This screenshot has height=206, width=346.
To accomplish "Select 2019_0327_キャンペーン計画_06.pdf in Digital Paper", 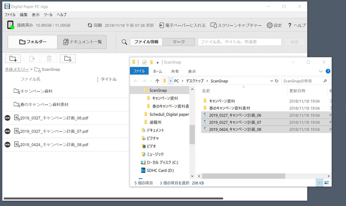I will point(67,118).
